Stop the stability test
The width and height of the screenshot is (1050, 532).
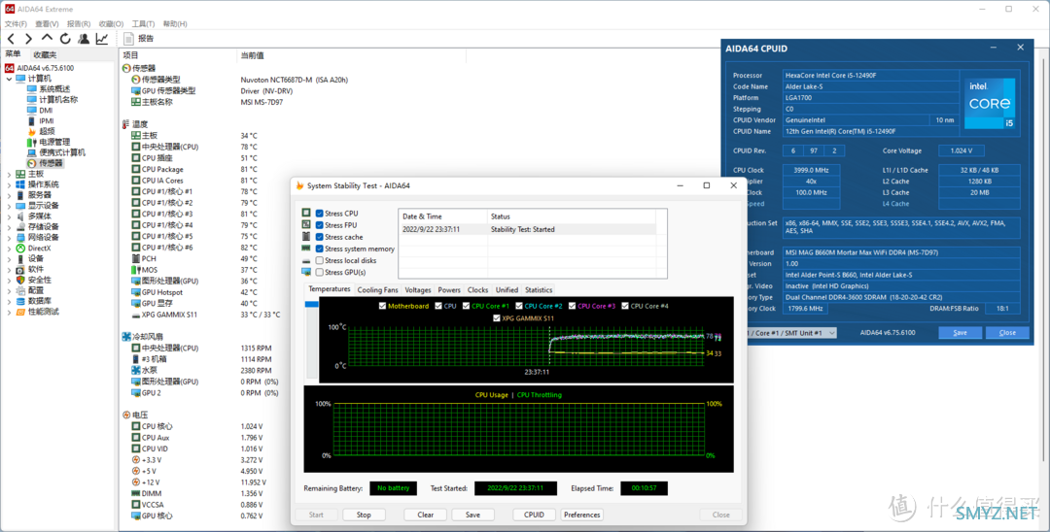click(x=364, y=515)
